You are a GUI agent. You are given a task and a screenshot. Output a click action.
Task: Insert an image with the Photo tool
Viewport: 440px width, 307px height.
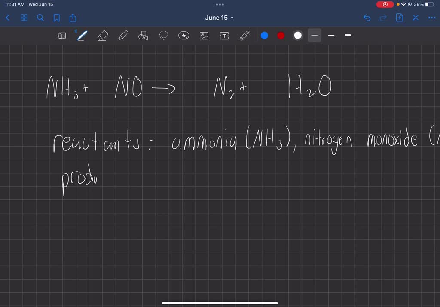point(204,36)
